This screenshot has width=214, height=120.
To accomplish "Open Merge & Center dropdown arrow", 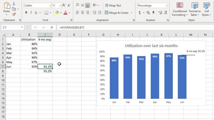I will click(131, 13).
